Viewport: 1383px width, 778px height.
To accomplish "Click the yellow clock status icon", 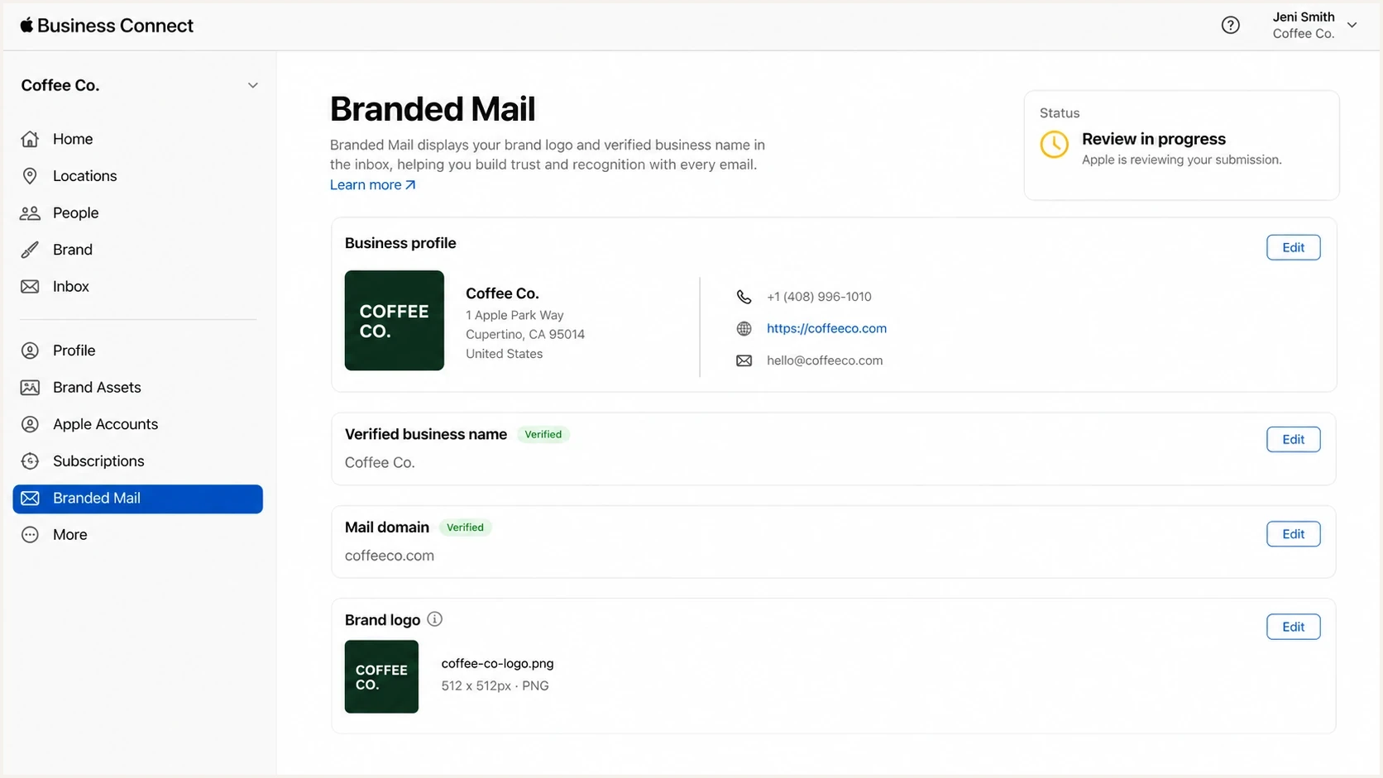I will click(x=1054, y=145).
